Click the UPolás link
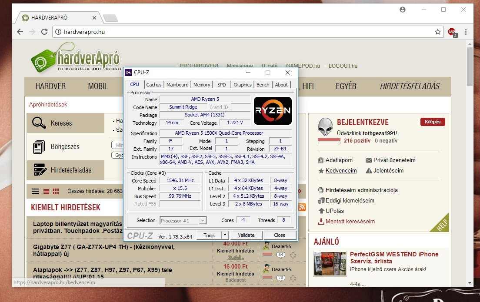Image resolution: width=480 pixels, height=302 pixels. click(x=334, y=211)
